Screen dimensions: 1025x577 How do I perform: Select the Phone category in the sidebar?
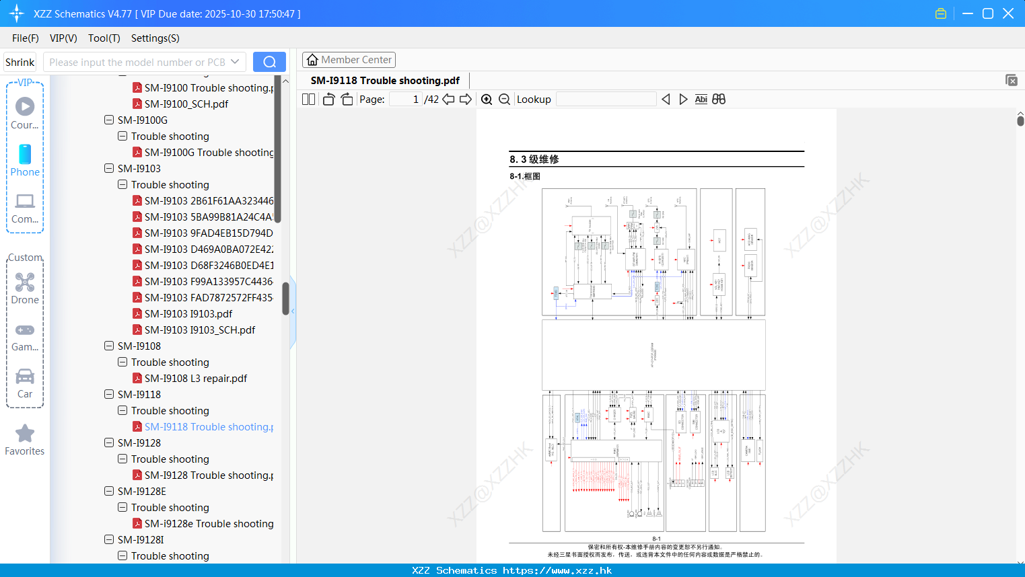point(25,160)
